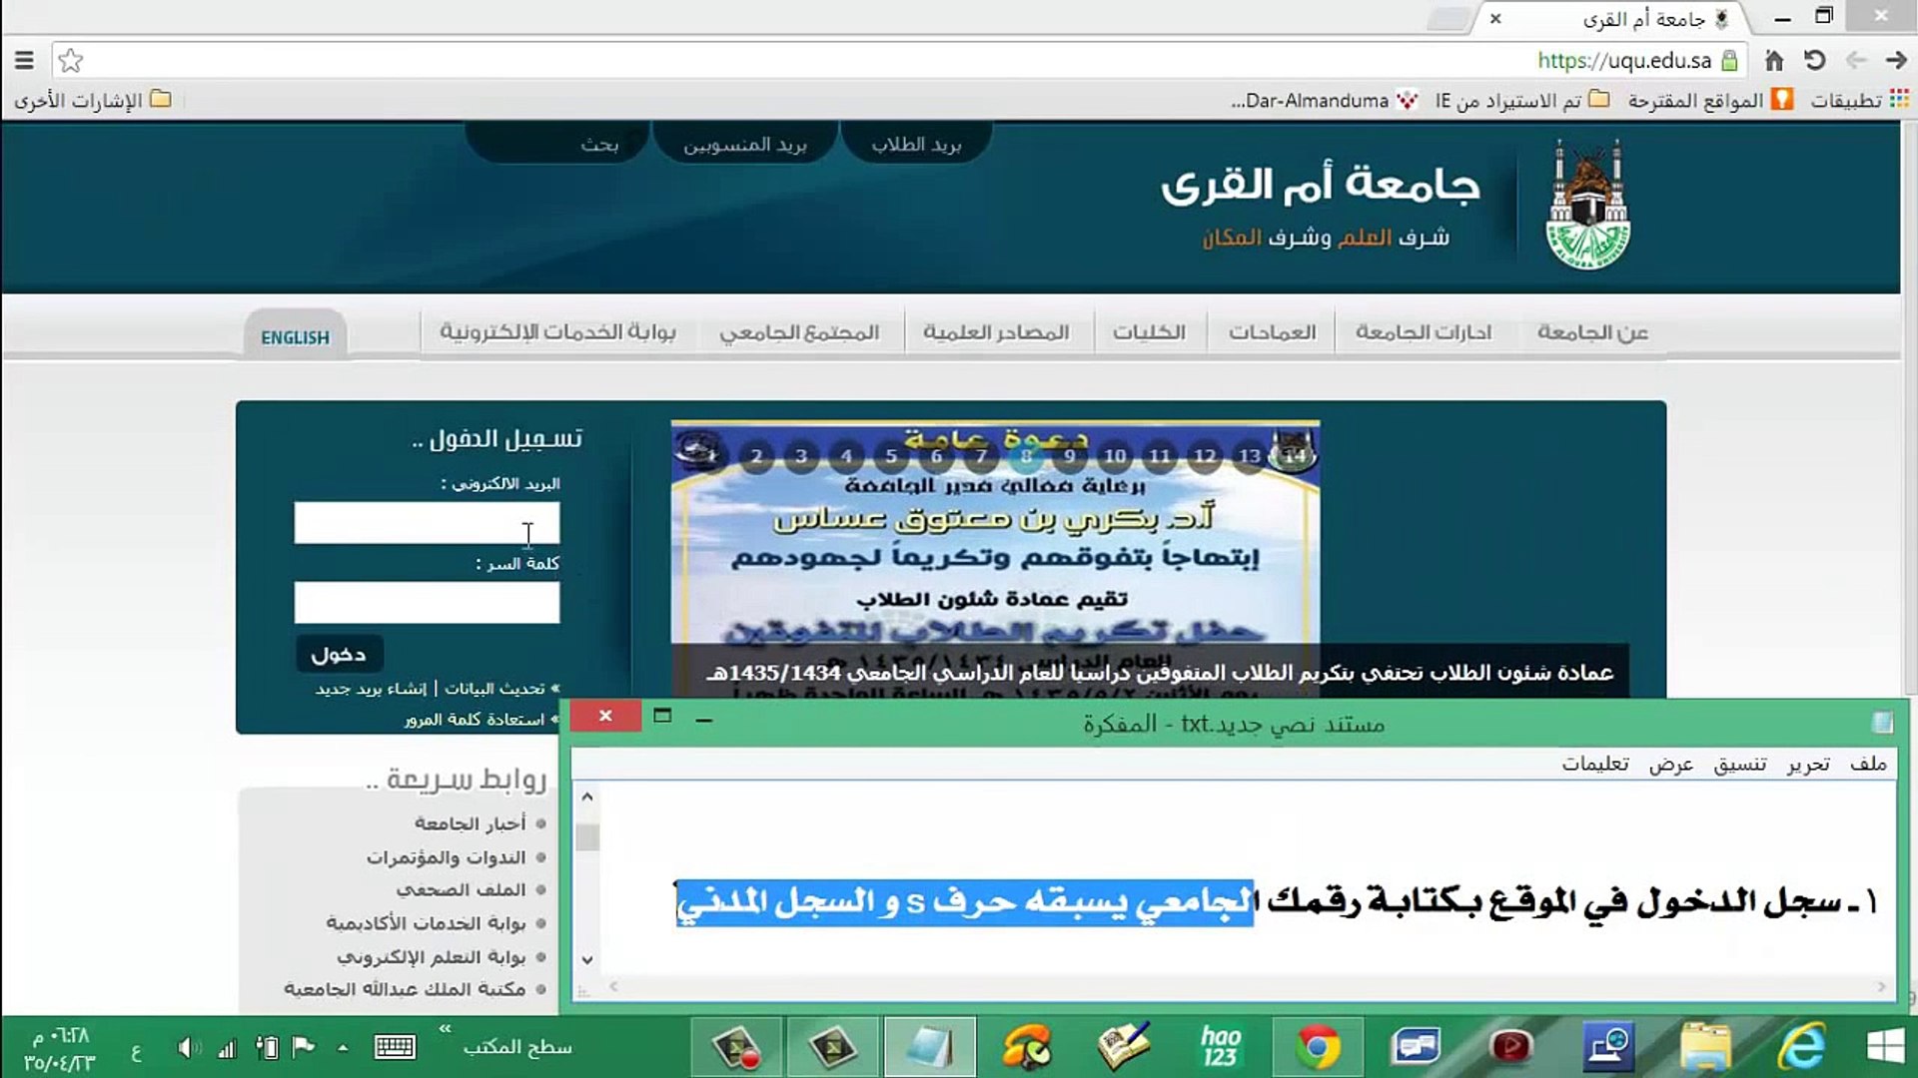Viewport: 1918px width, 1078px height.
Task: Open the on-screen keyboard tray icon
Action: (395, 1047)
